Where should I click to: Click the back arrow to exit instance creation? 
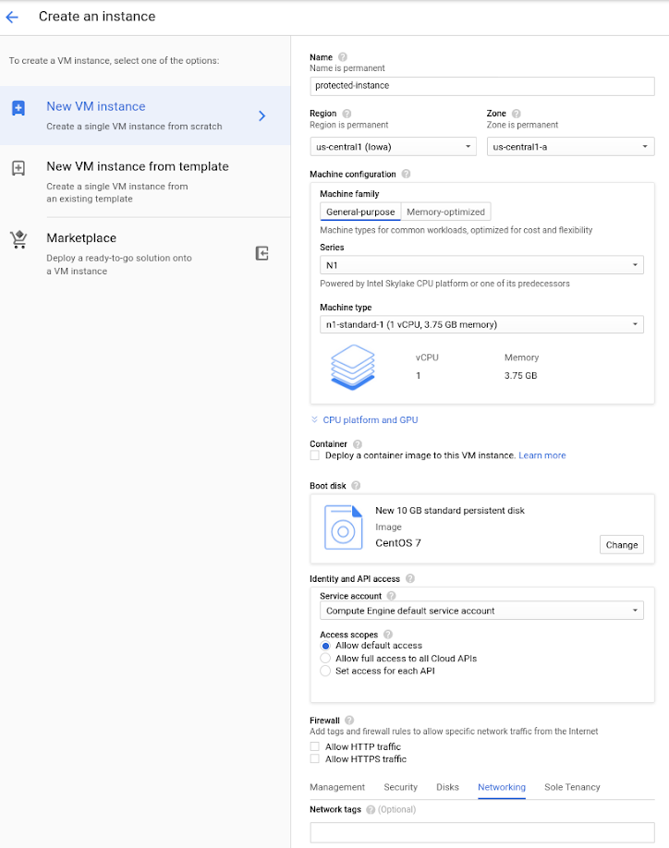click(x=11, y=16)
